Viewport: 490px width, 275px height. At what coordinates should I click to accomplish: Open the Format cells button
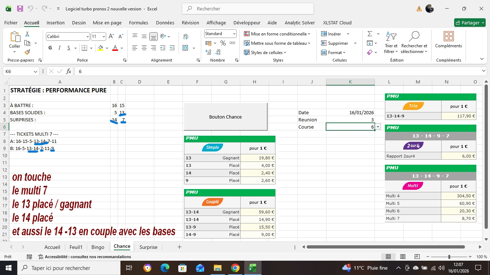pos(334,52)
